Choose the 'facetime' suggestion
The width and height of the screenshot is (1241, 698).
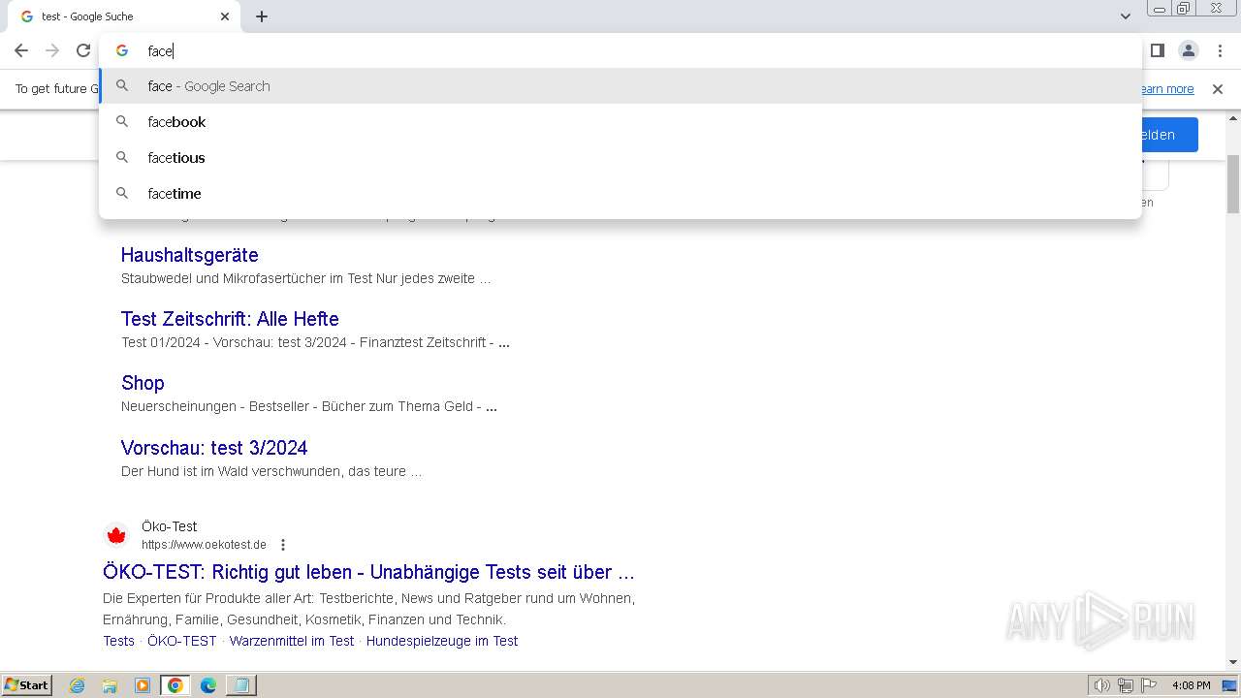tap(620, 194)
